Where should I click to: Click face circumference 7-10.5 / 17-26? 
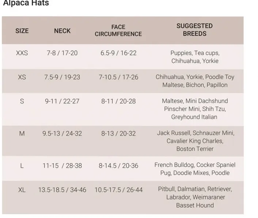(118, 77)
